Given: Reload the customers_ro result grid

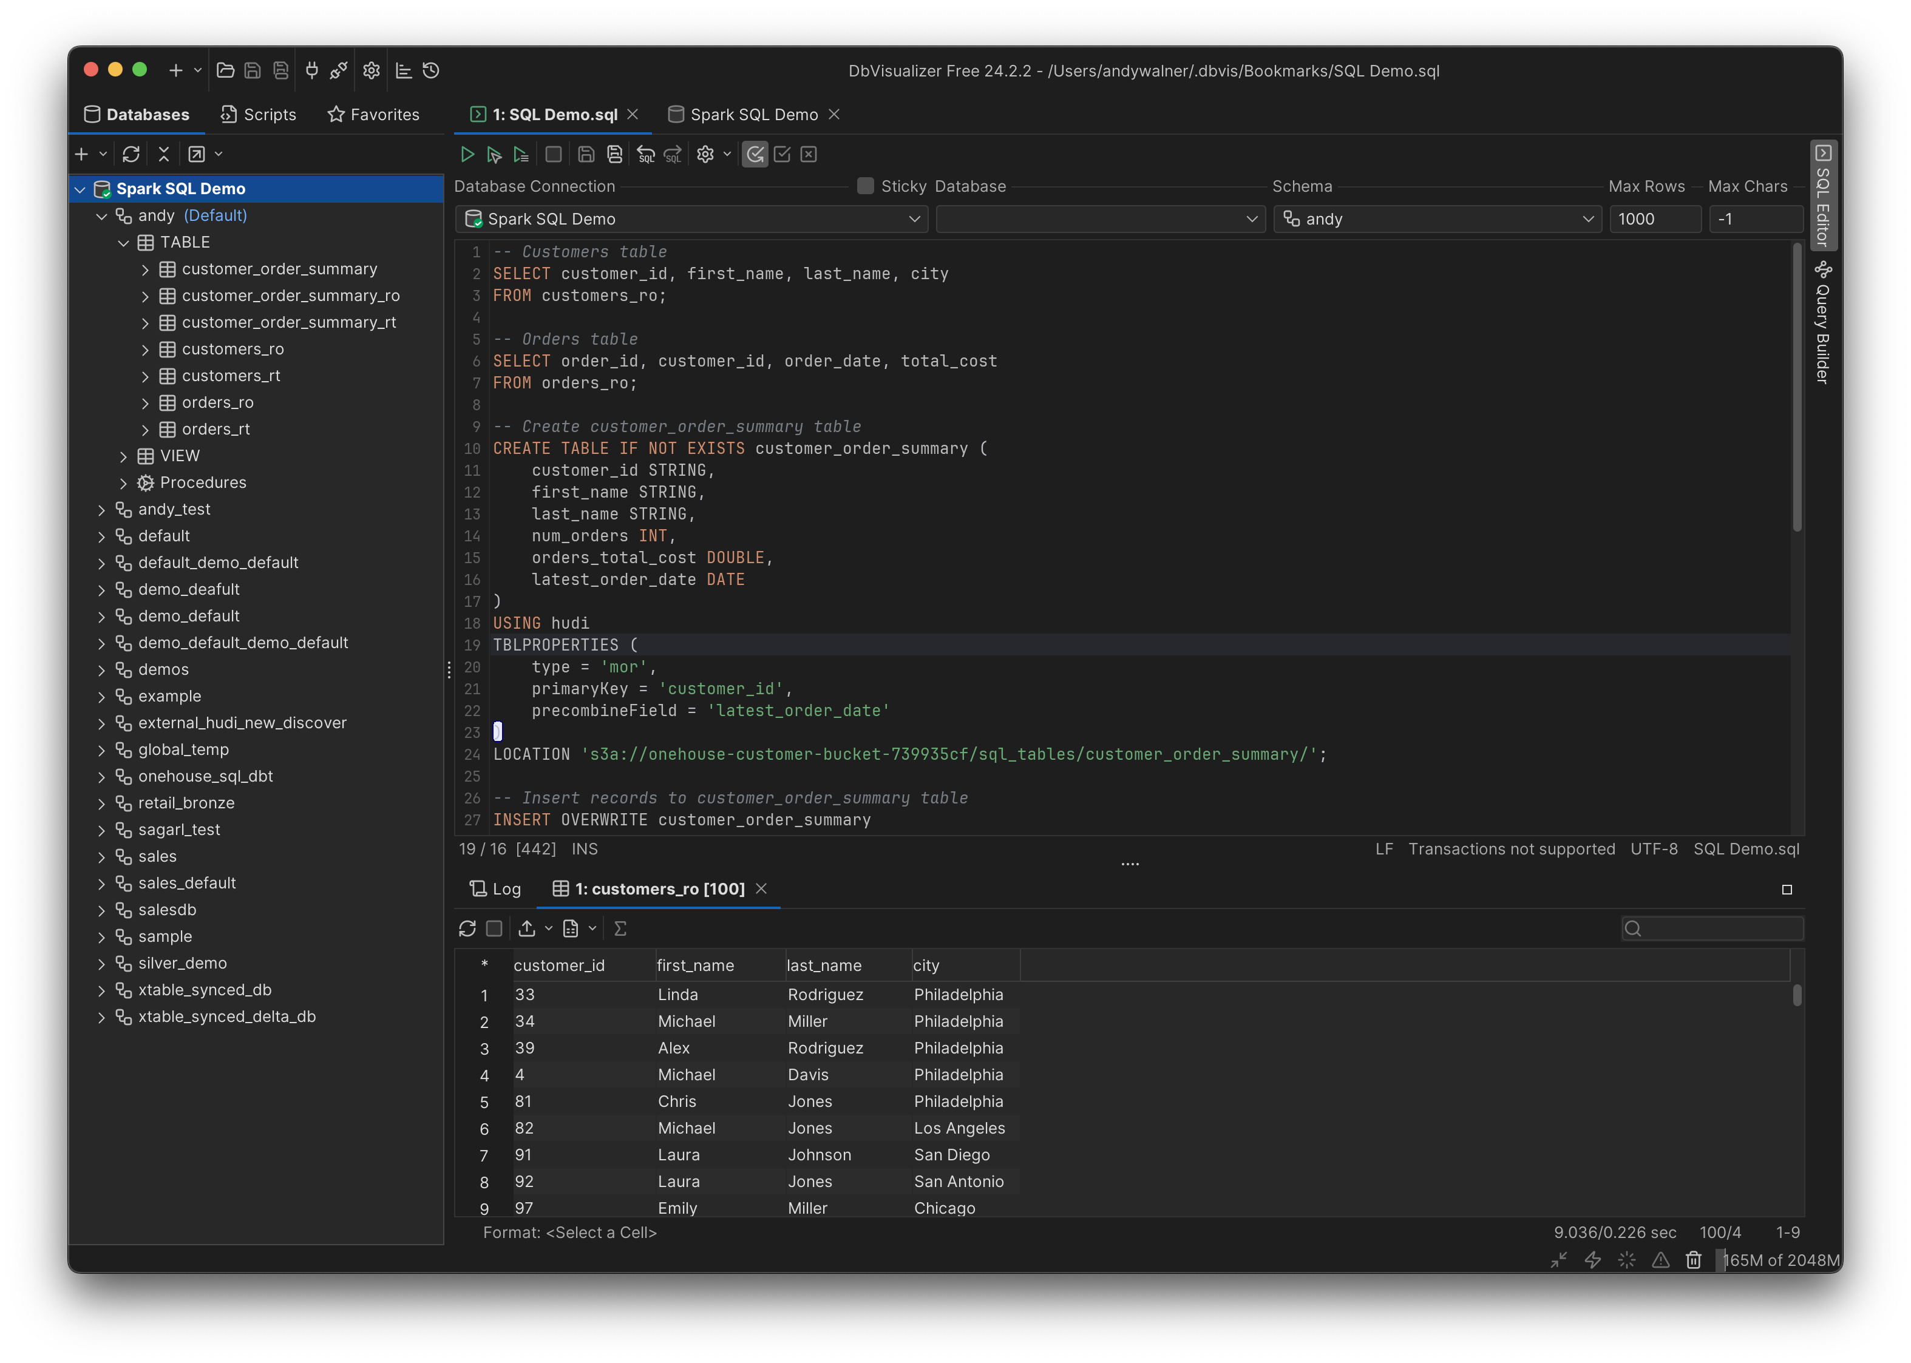Looking at the screenshot, I should [467, 928].
